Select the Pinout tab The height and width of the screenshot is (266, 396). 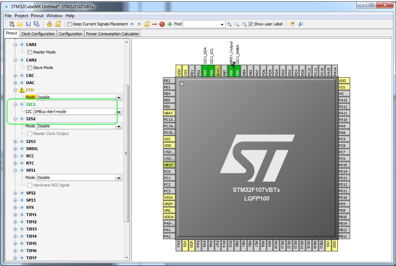[12, 33]
